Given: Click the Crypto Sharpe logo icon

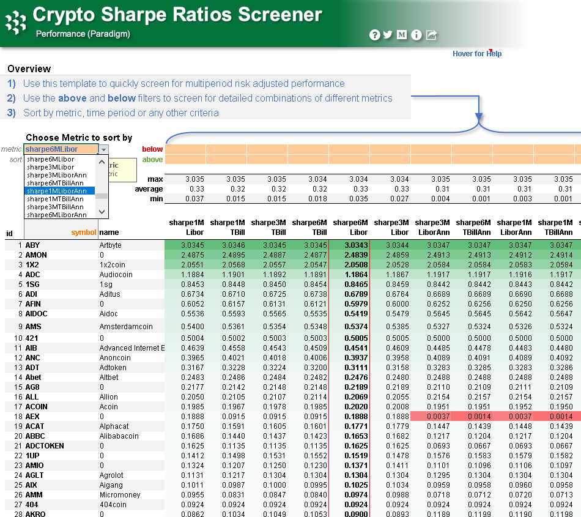Looking at the screenshot, I should 15,23.
